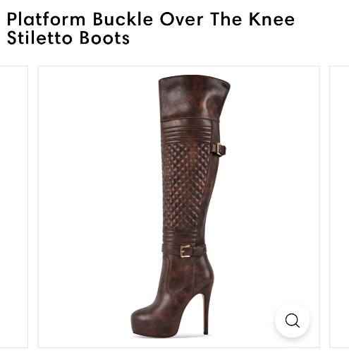Click the word "Buckle" in the product title
This screenshot has width=349, height=353.
tap(123, 19)
